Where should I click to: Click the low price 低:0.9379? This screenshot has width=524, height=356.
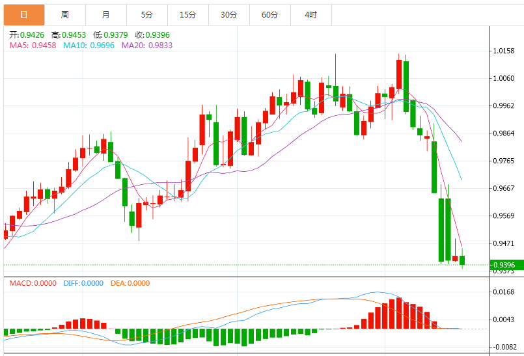tap(111, 35)
